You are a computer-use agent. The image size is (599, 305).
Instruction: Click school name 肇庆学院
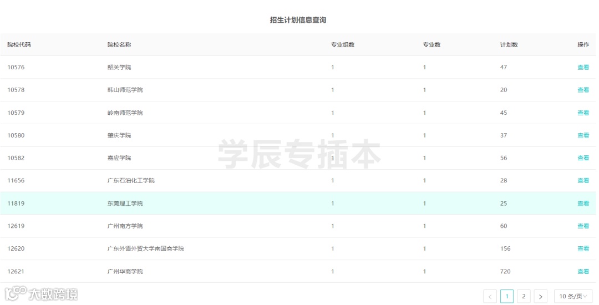tap(119, 135)
